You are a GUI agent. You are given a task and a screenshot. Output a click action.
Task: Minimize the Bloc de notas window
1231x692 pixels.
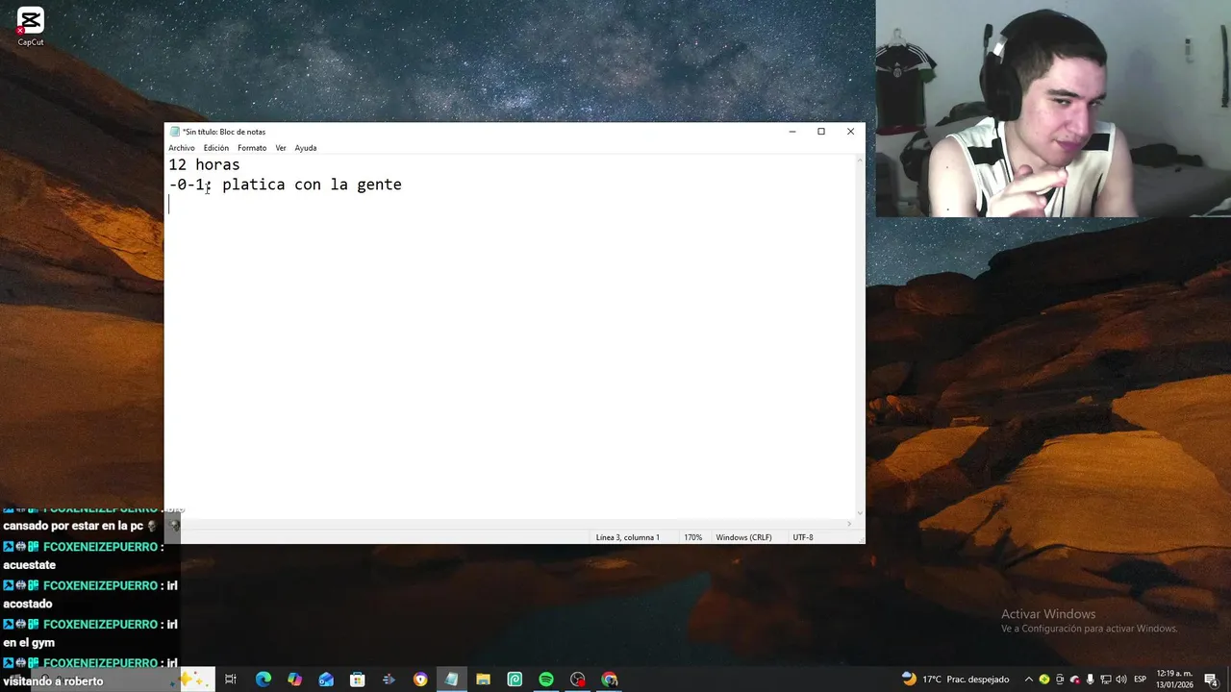pyautogui.click(x=791, y=132)
